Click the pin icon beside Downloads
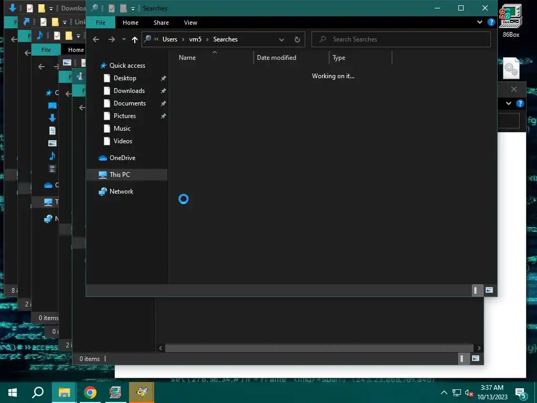Image resolution: width=537 pixels, height=403 pixels. click(164, 91)
